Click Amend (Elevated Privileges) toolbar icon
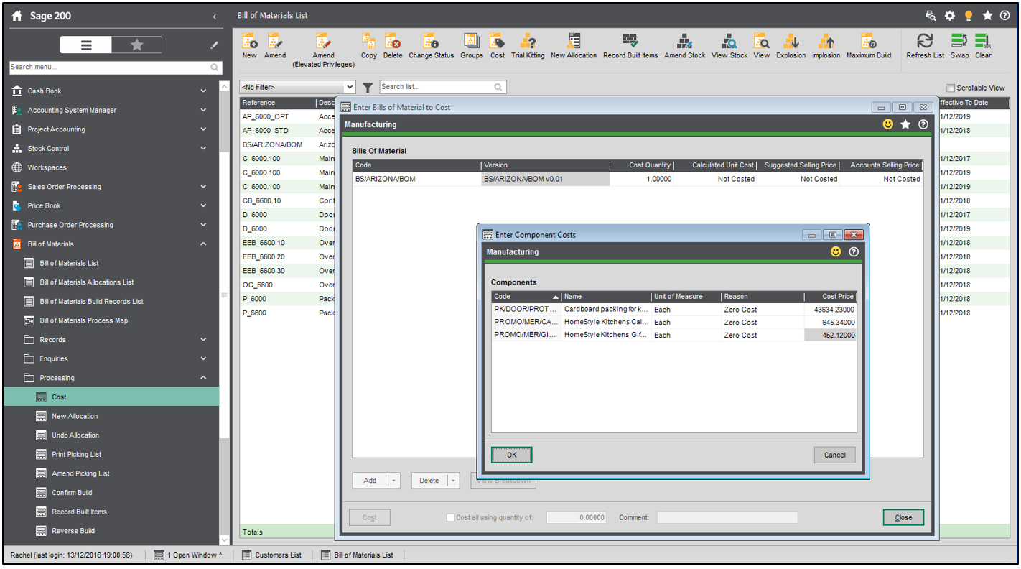 tap(323, 50)
